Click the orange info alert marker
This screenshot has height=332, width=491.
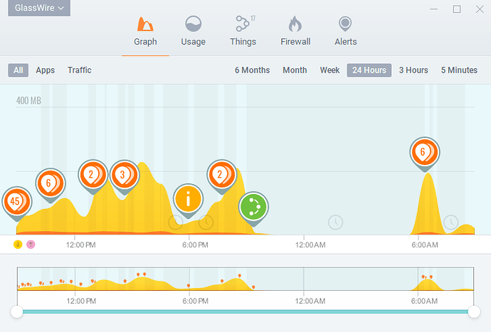[x=188, y=199]
